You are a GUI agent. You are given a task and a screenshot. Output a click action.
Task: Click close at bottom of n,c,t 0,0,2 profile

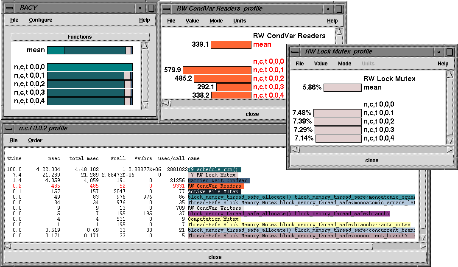[x=215, y=257]
